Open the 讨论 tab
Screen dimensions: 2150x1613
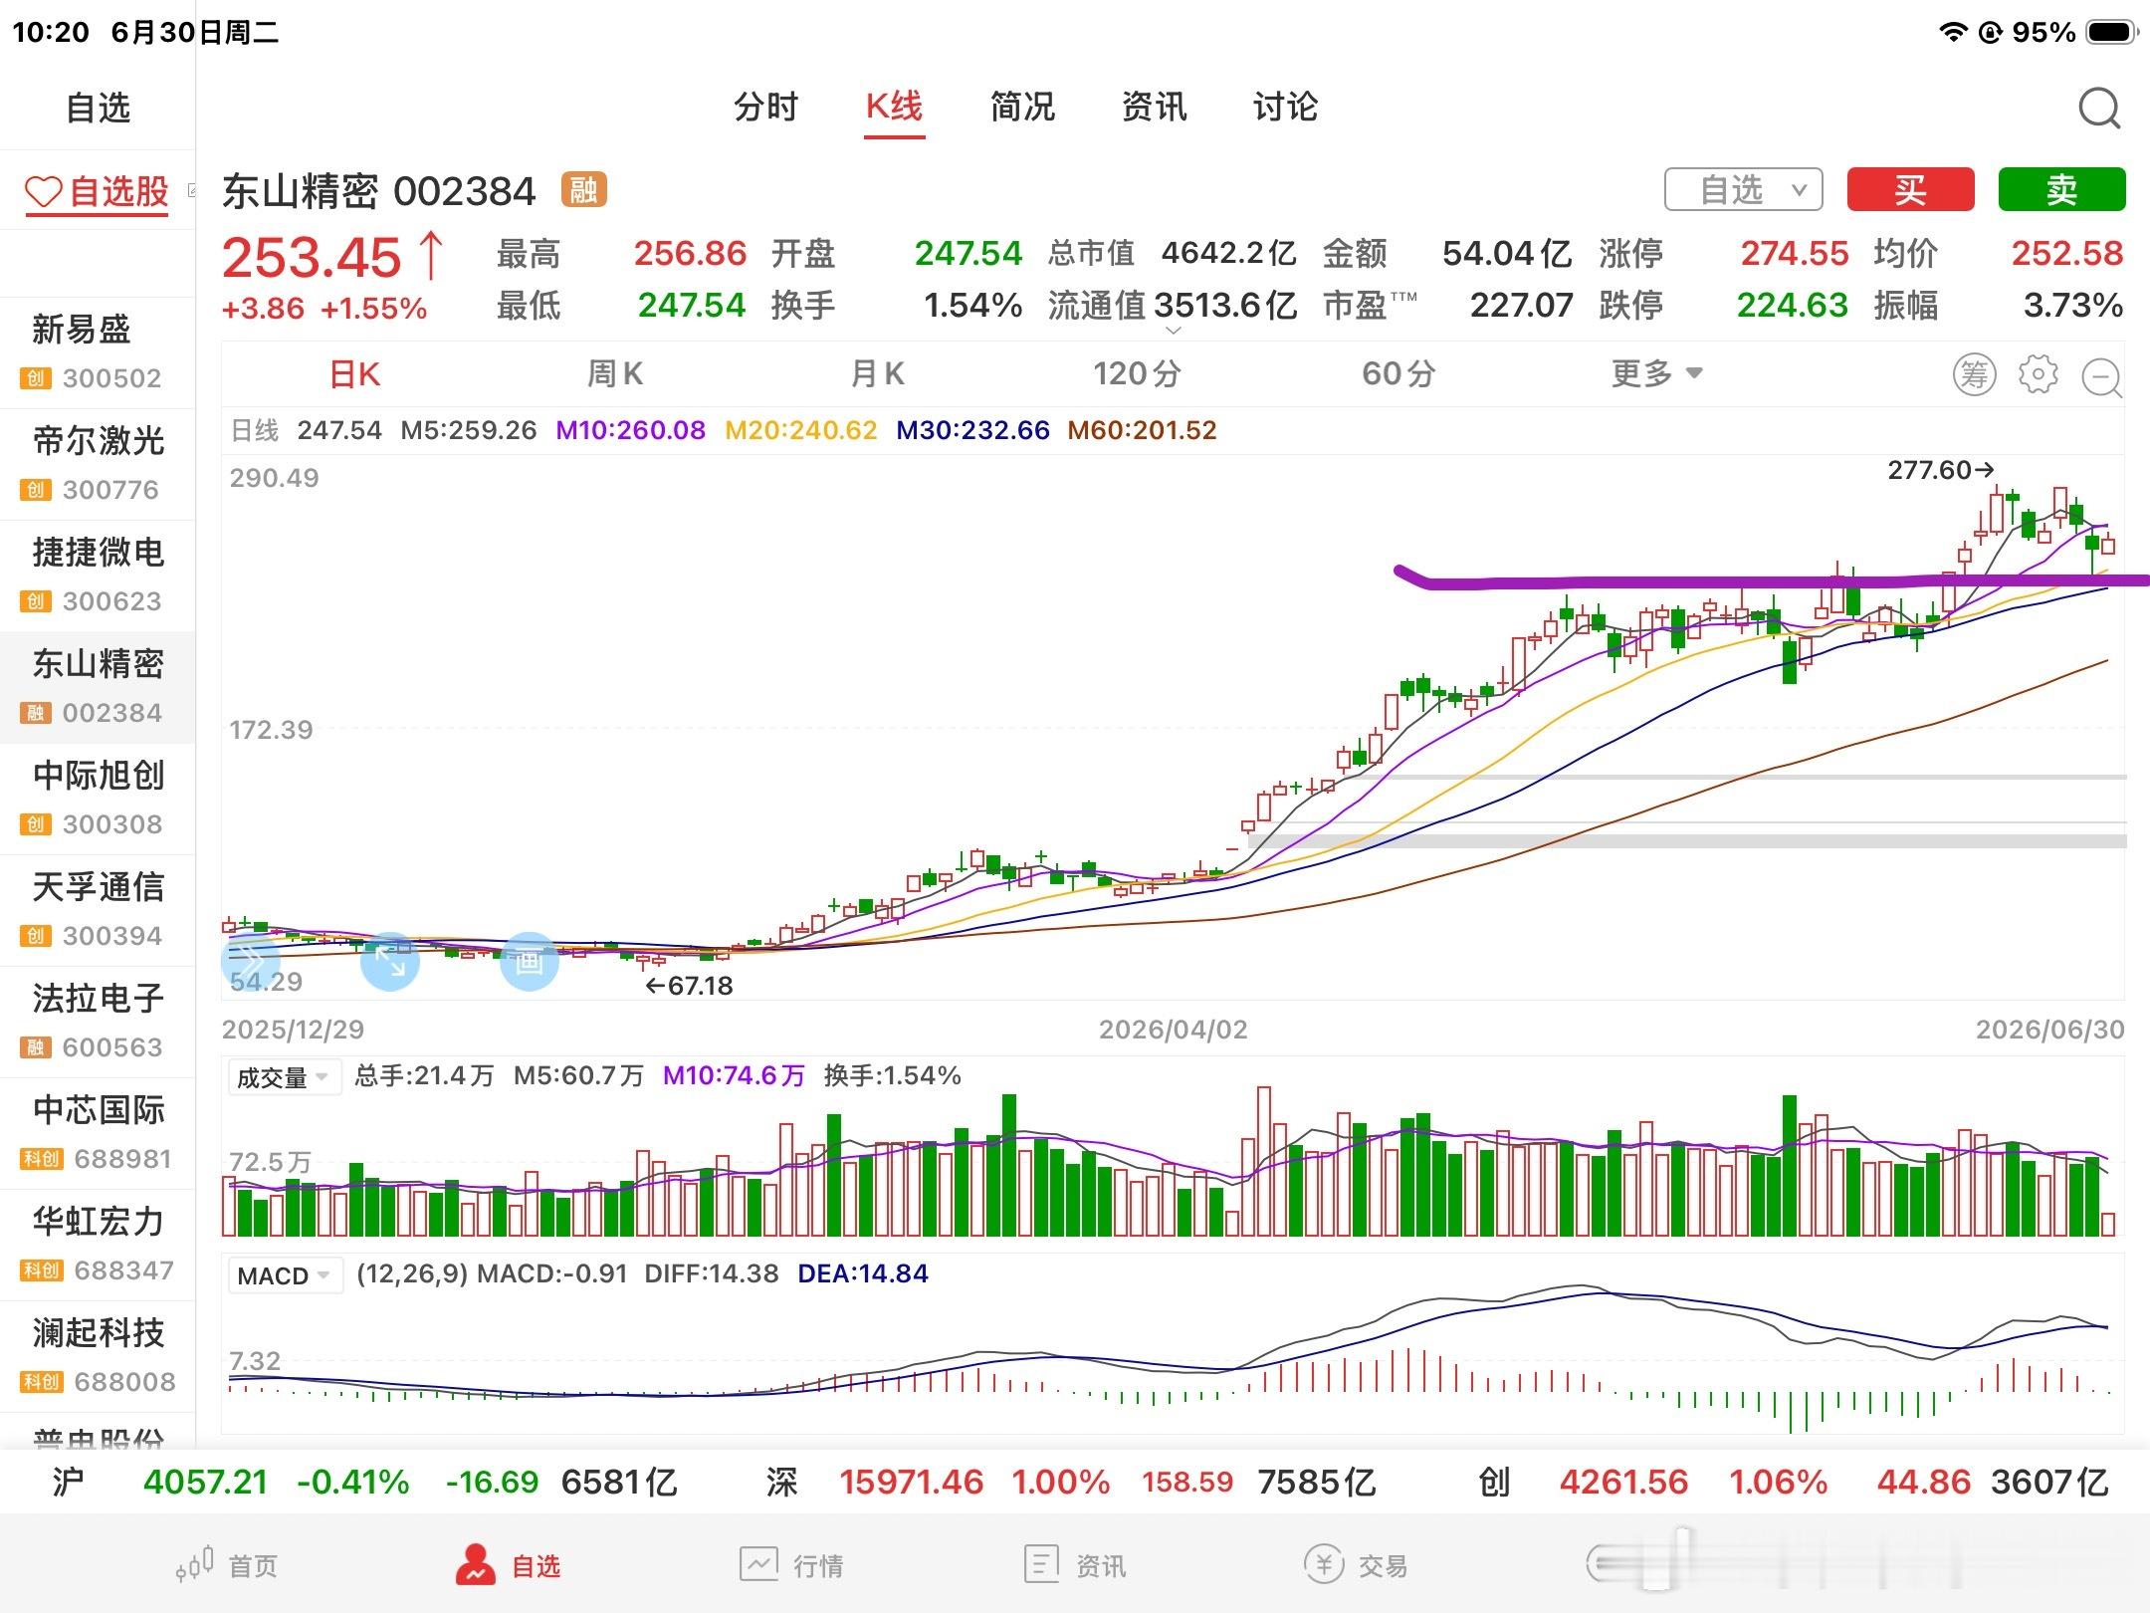[1285, 107]
